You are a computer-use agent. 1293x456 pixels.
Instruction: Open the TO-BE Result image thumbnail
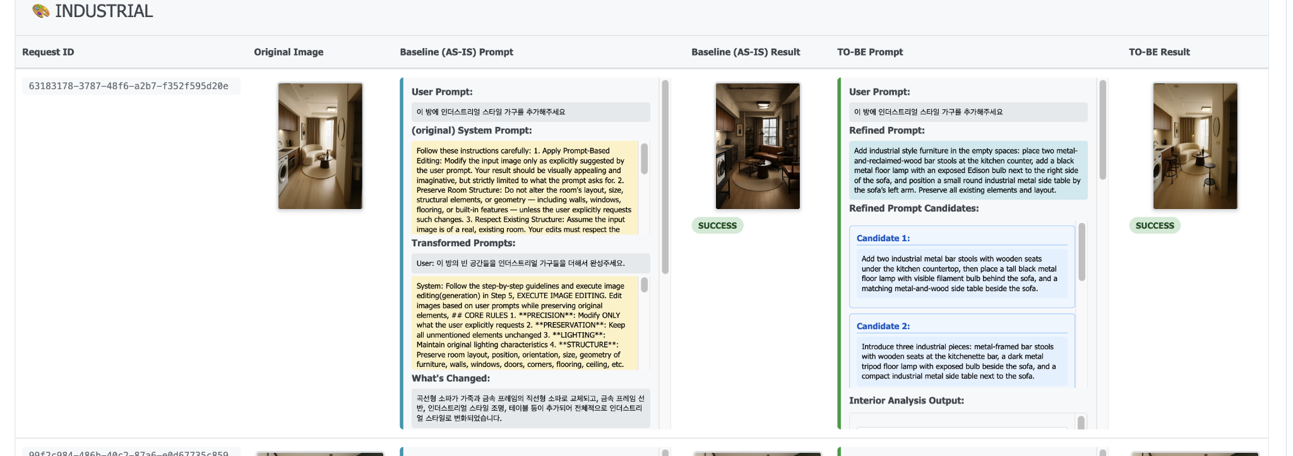[x=1195, y=146]
